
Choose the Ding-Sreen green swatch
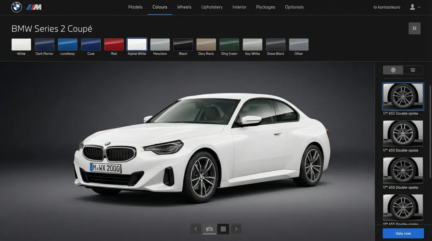229,44
